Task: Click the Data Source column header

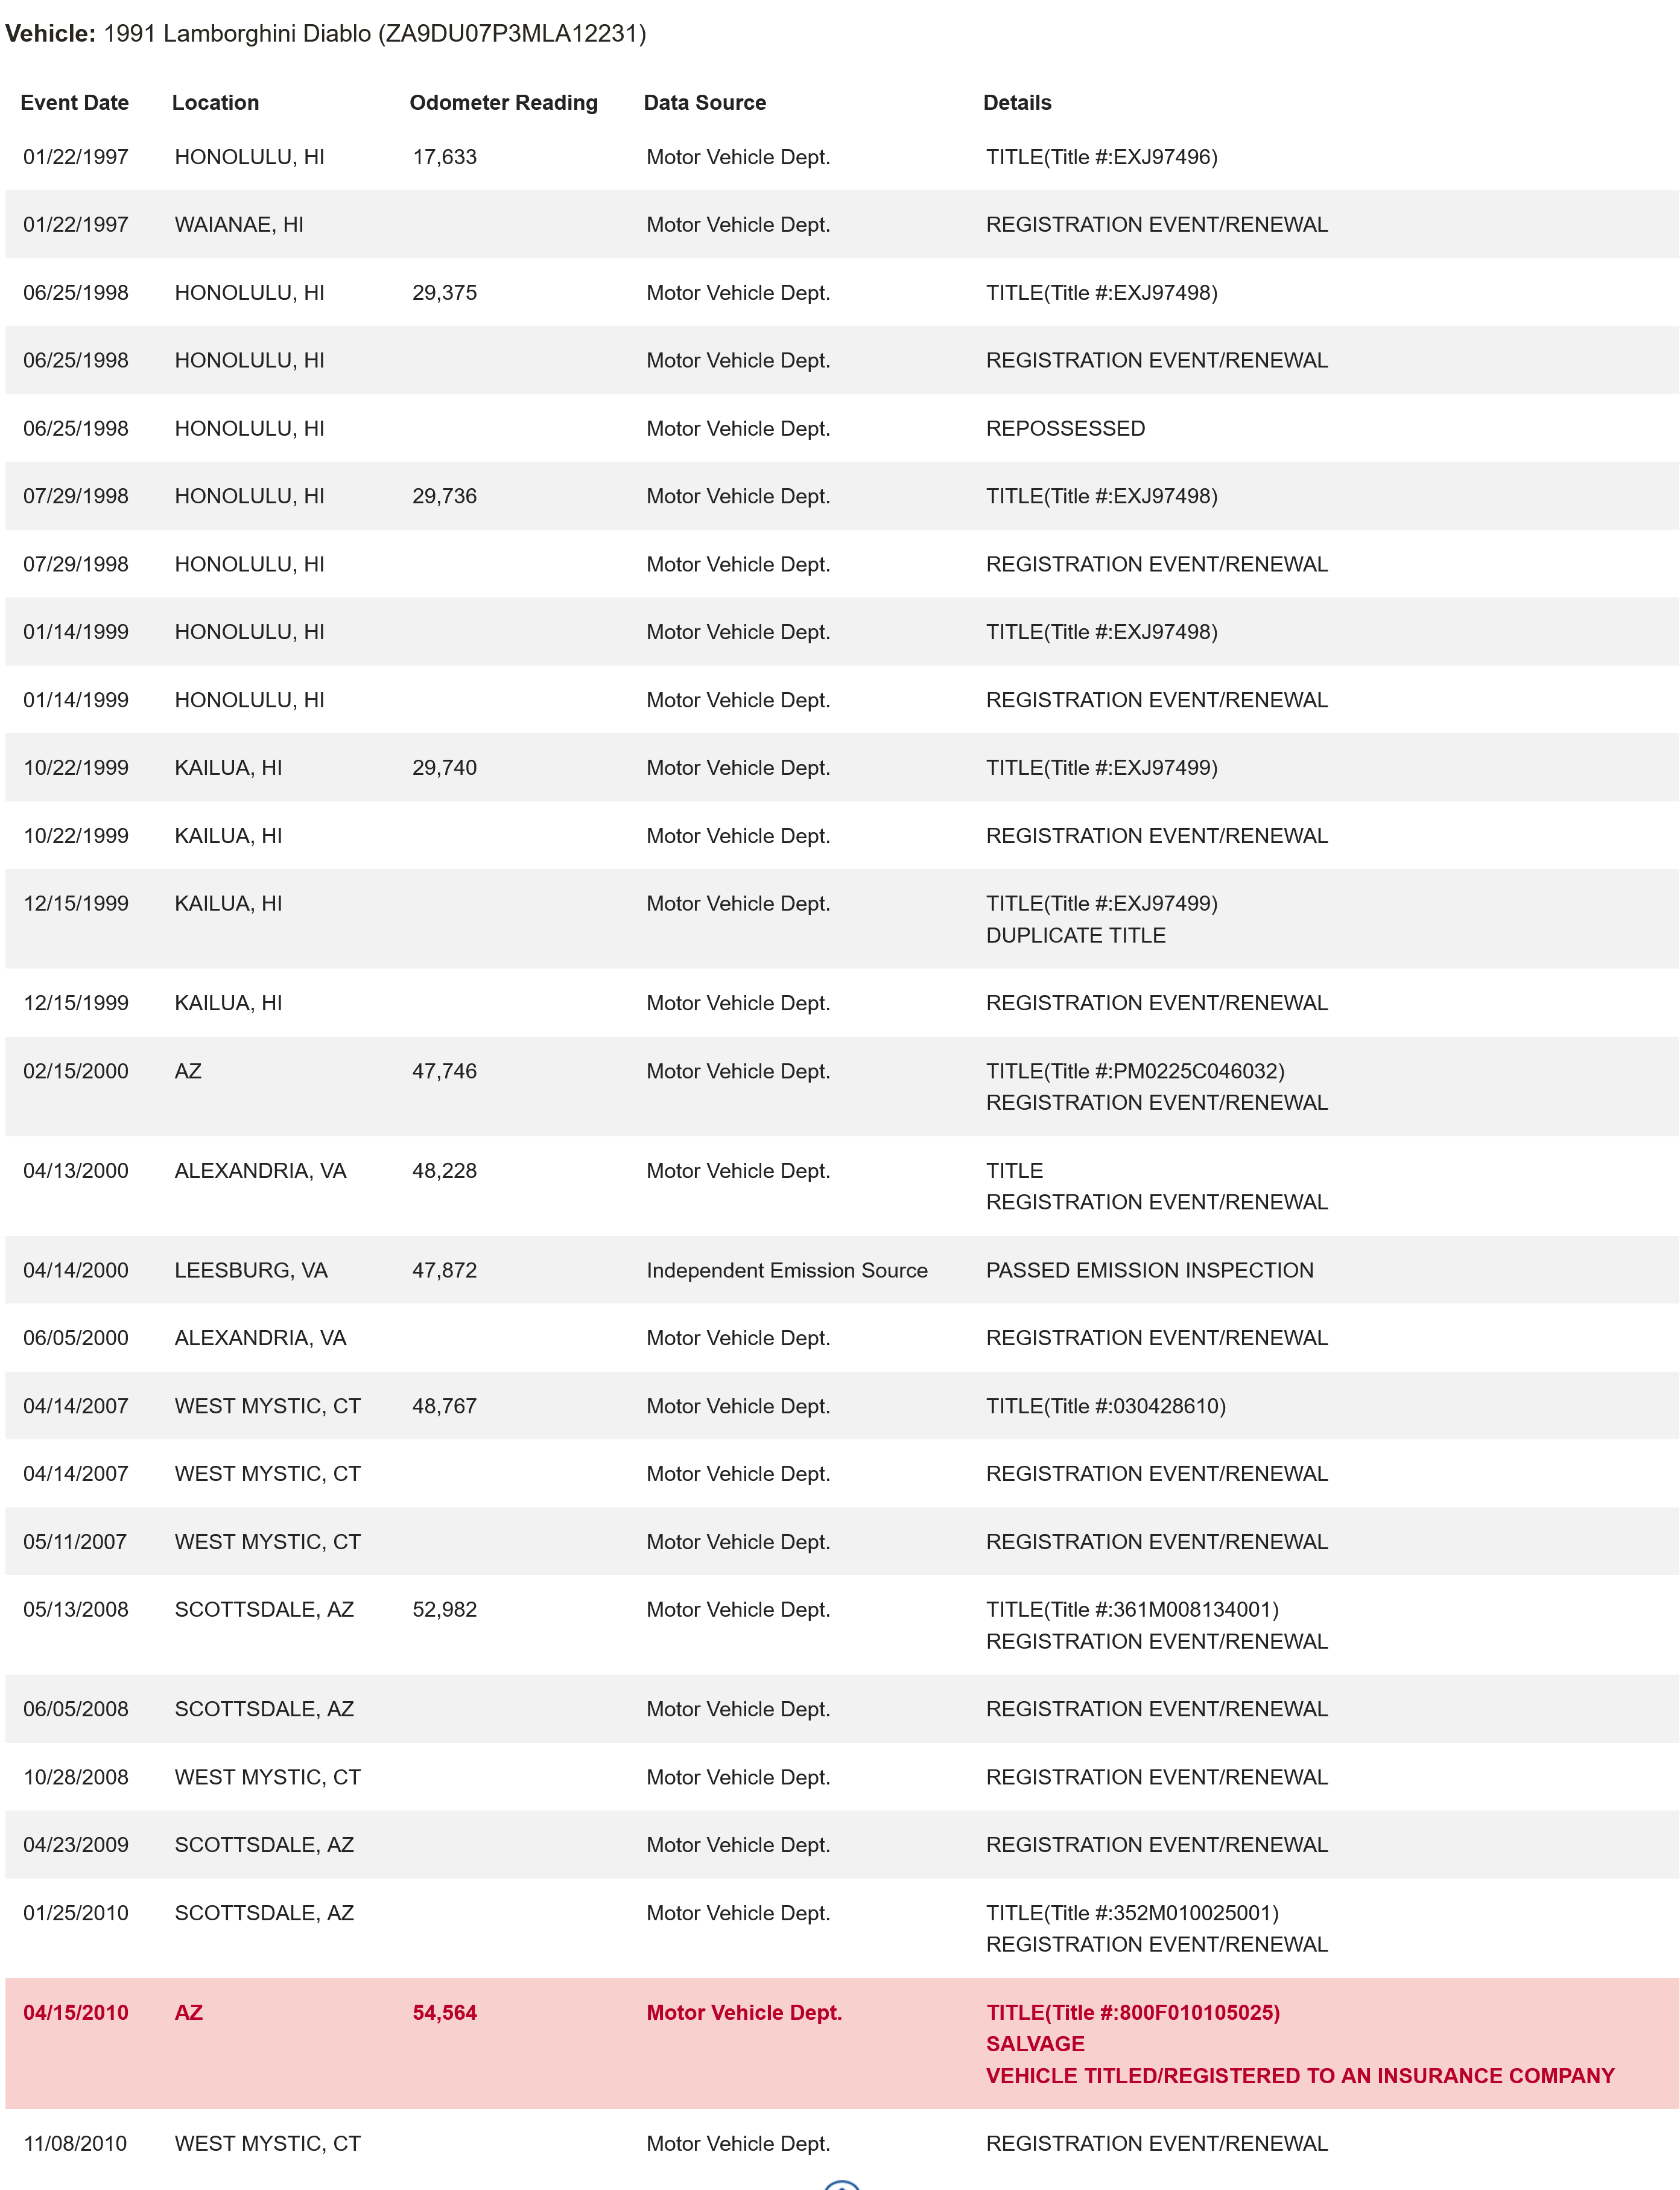Action: tap(704, 102)
